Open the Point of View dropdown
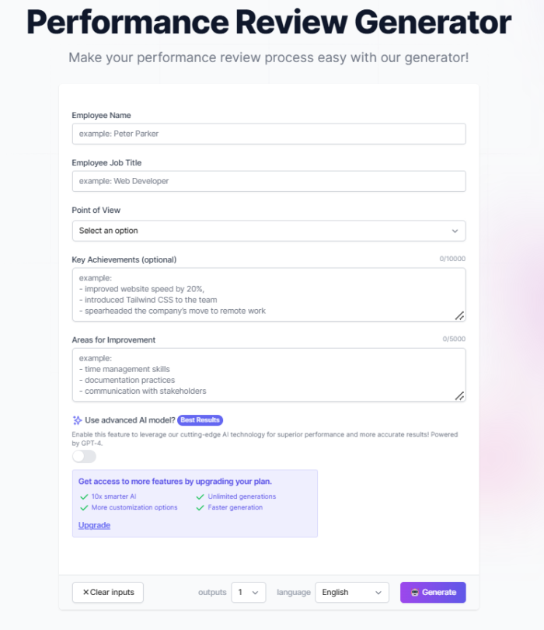 (x=269, y=231)
